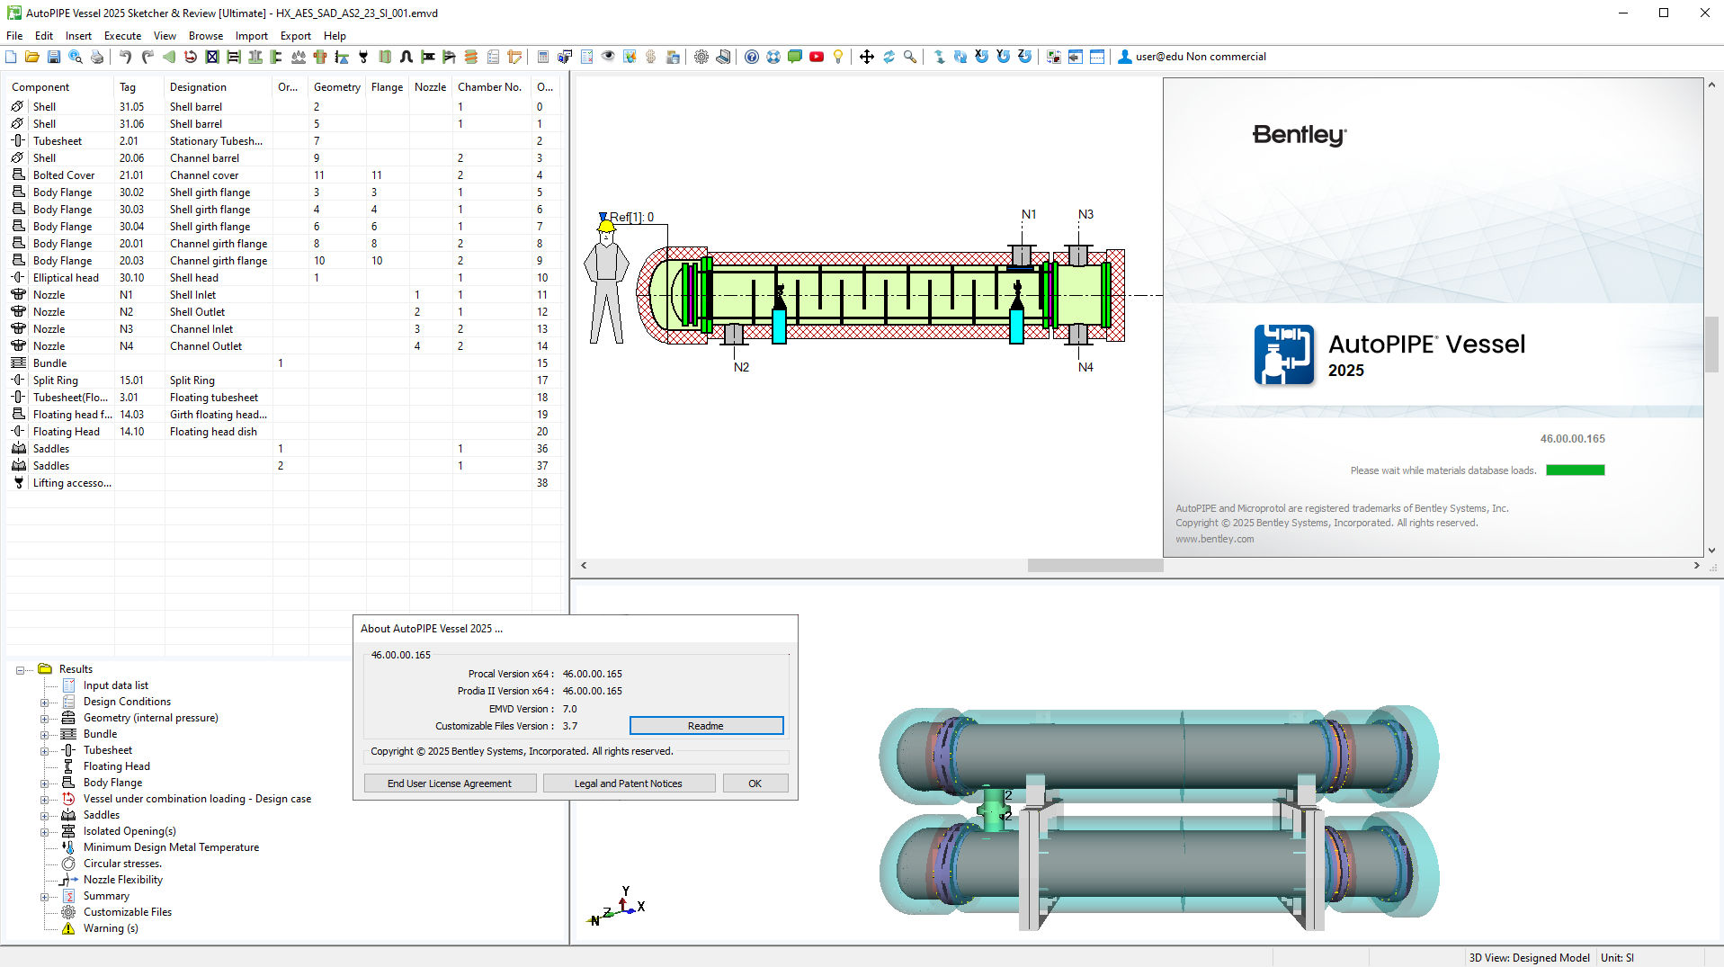Click the horizontal scrollbar below the sketch view
The image size is (1724, 967).
click(x=1094, y=566)
